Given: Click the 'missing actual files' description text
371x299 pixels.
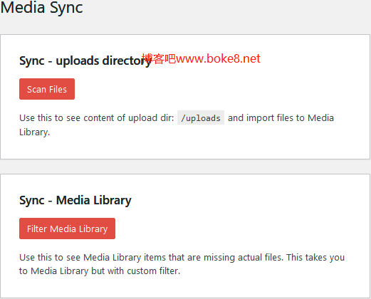Looking at the screenshot, I should point(182,264).
